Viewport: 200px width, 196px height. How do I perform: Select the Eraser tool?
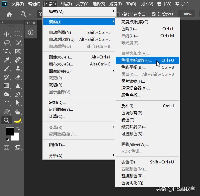coord(18,77)
